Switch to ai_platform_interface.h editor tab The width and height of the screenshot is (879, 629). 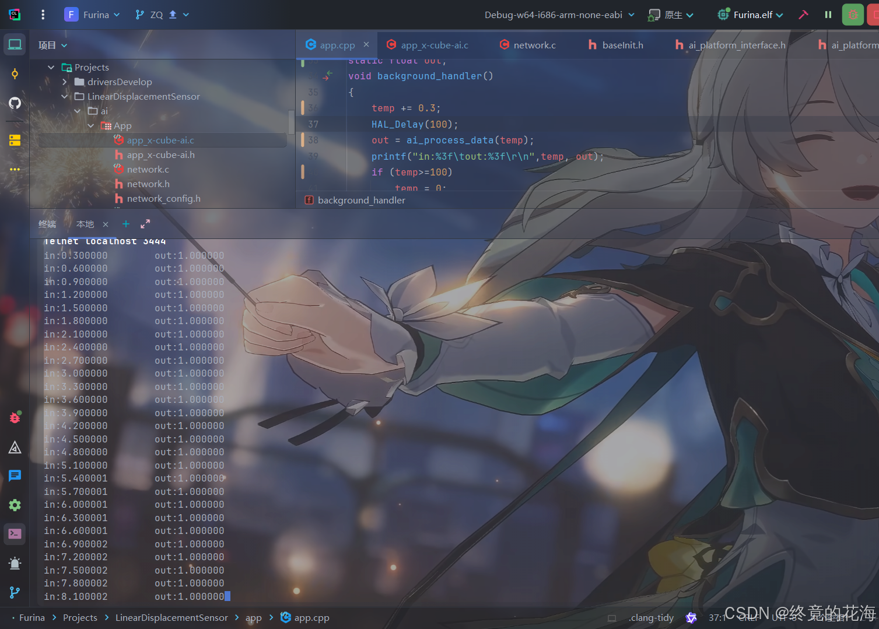coord(730,45)
